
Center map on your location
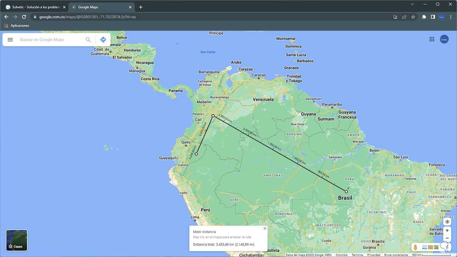pyautogui.click(x=447, y=222)
